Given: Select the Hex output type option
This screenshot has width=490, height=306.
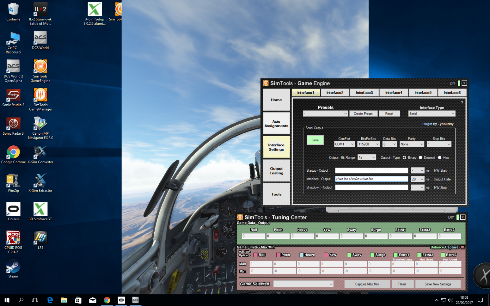Looking at the screenshot, I should pyautogui.click(x=440, y=158).
